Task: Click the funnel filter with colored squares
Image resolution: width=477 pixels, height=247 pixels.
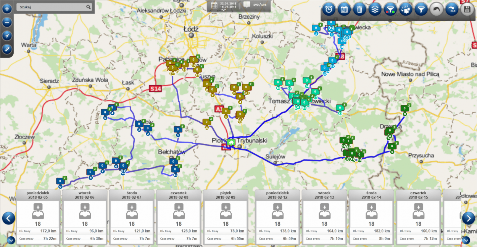Action: [x=390, y=10]
